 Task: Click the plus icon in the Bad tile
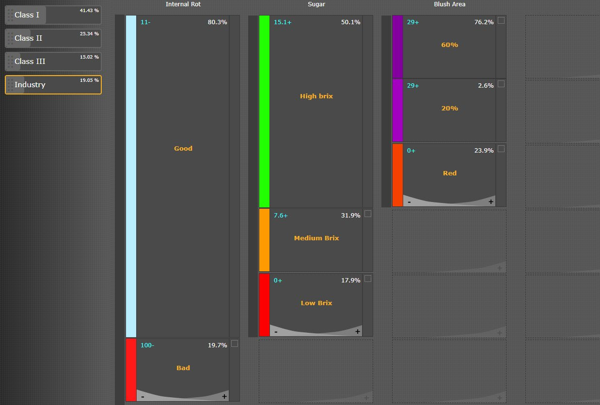tap(224, 396)
